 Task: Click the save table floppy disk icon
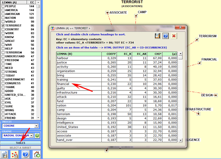click(157, 36)
